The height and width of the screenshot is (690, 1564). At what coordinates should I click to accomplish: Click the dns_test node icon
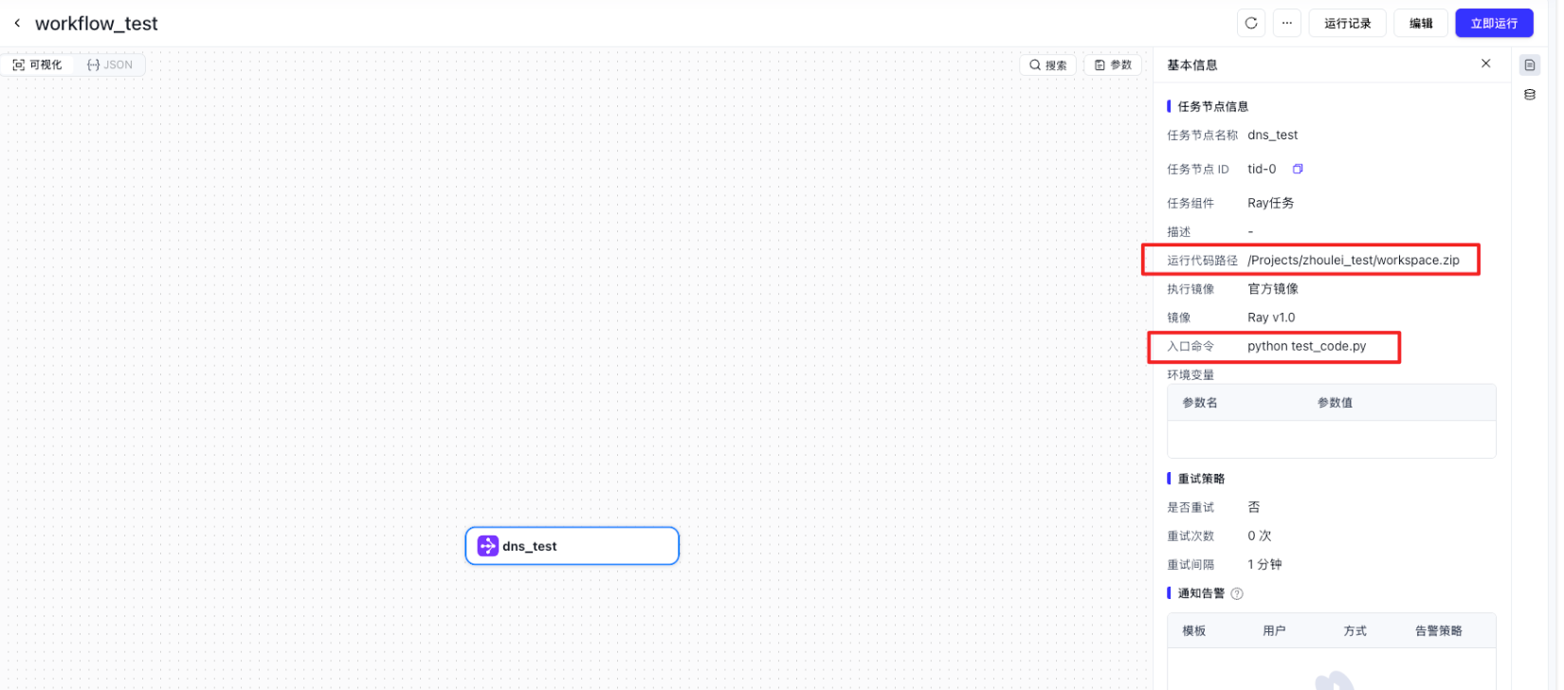[x=488, y=546]
